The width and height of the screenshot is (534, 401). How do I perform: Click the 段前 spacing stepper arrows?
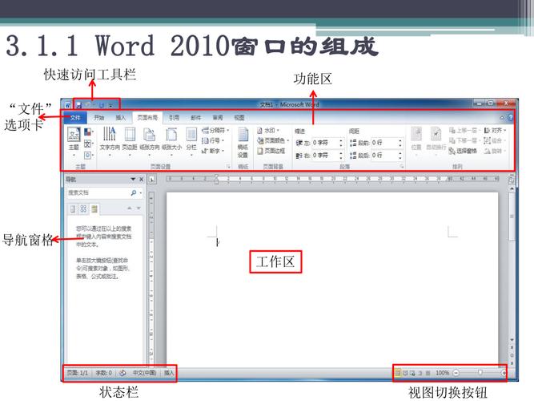point(400,143)
